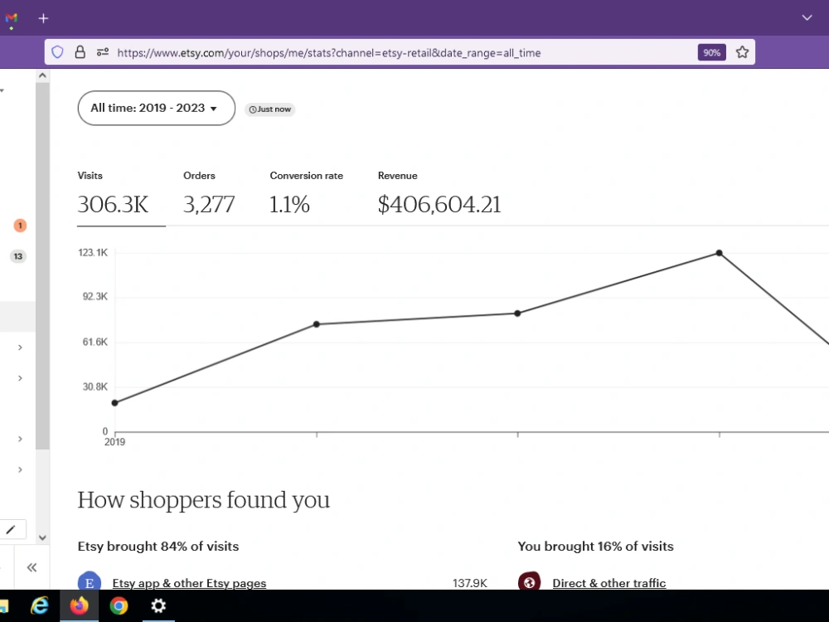Click the pencil edit icon in sidebar
The height and width of the screenshot is (622, 829).
click(x=11, y=529)
